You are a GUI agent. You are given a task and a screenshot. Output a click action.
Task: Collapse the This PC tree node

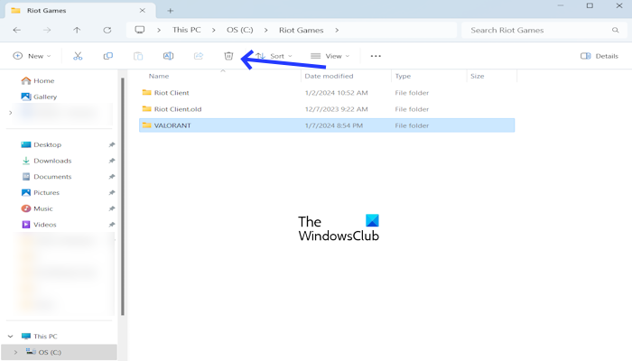11,336
